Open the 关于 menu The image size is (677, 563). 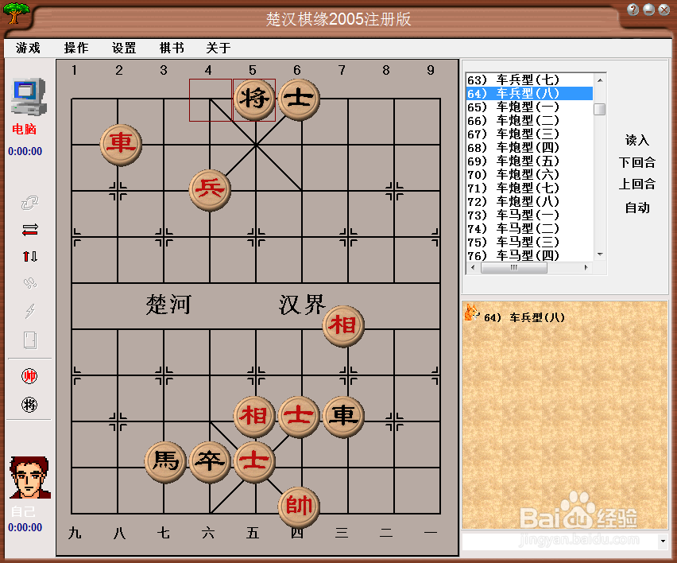tap(219, 48)
